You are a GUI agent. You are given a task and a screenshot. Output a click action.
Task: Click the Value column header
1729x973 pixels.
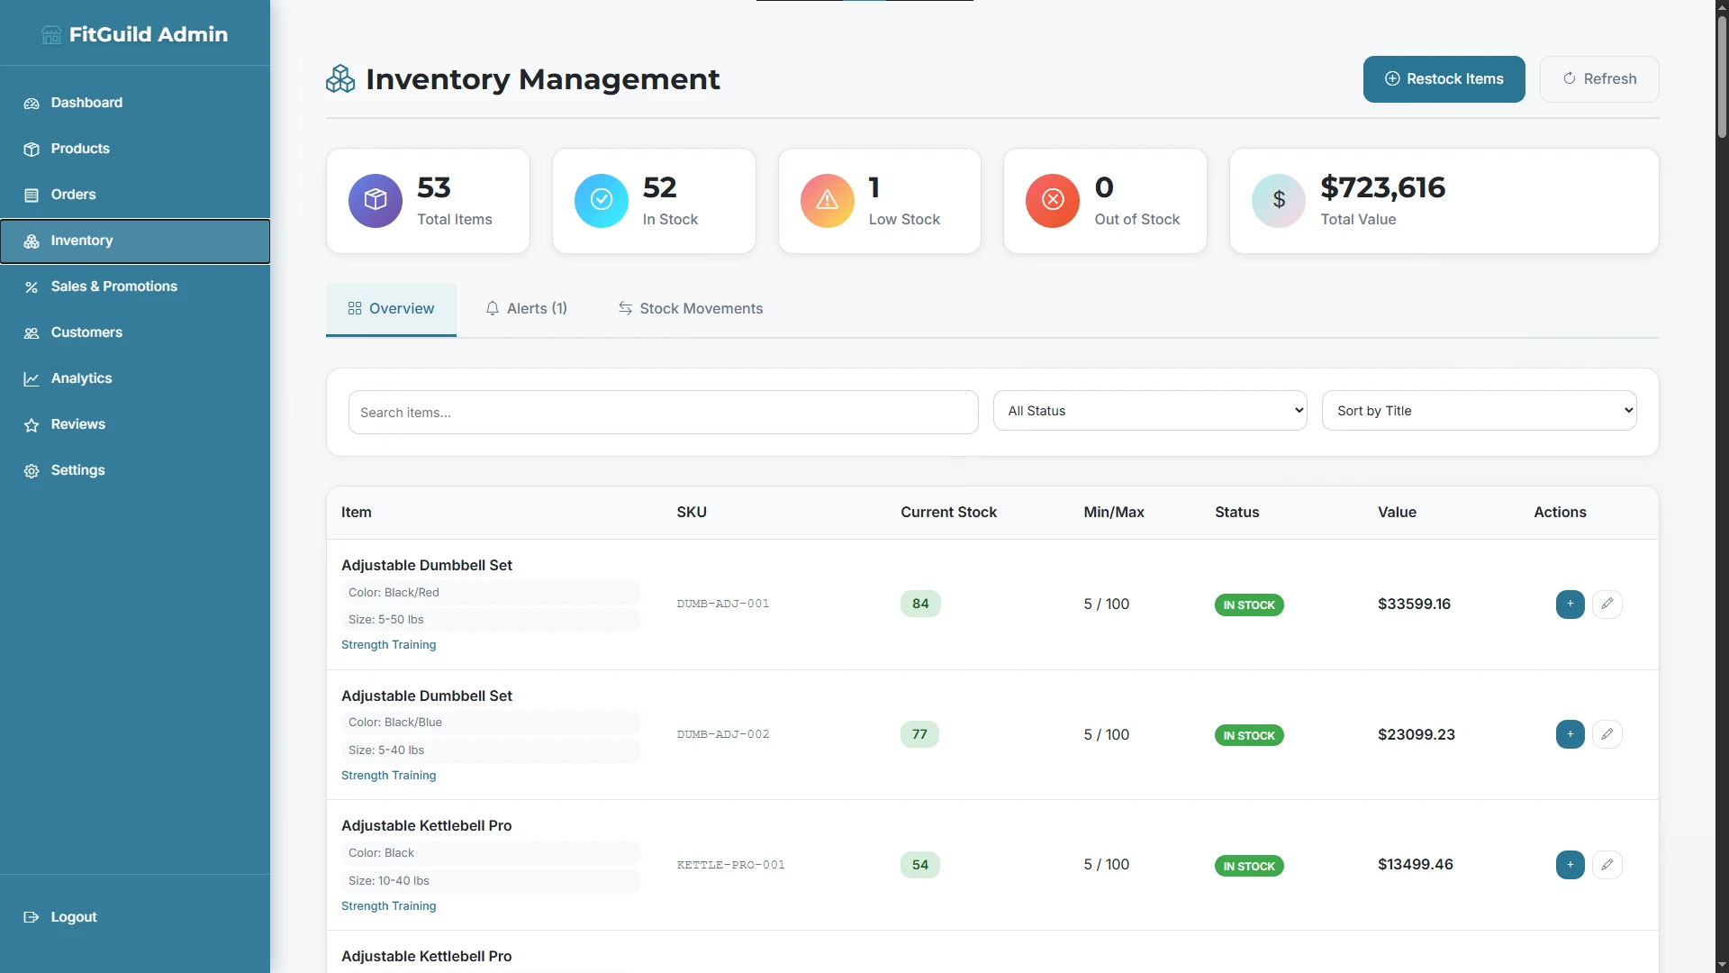tap(1397, 513)
